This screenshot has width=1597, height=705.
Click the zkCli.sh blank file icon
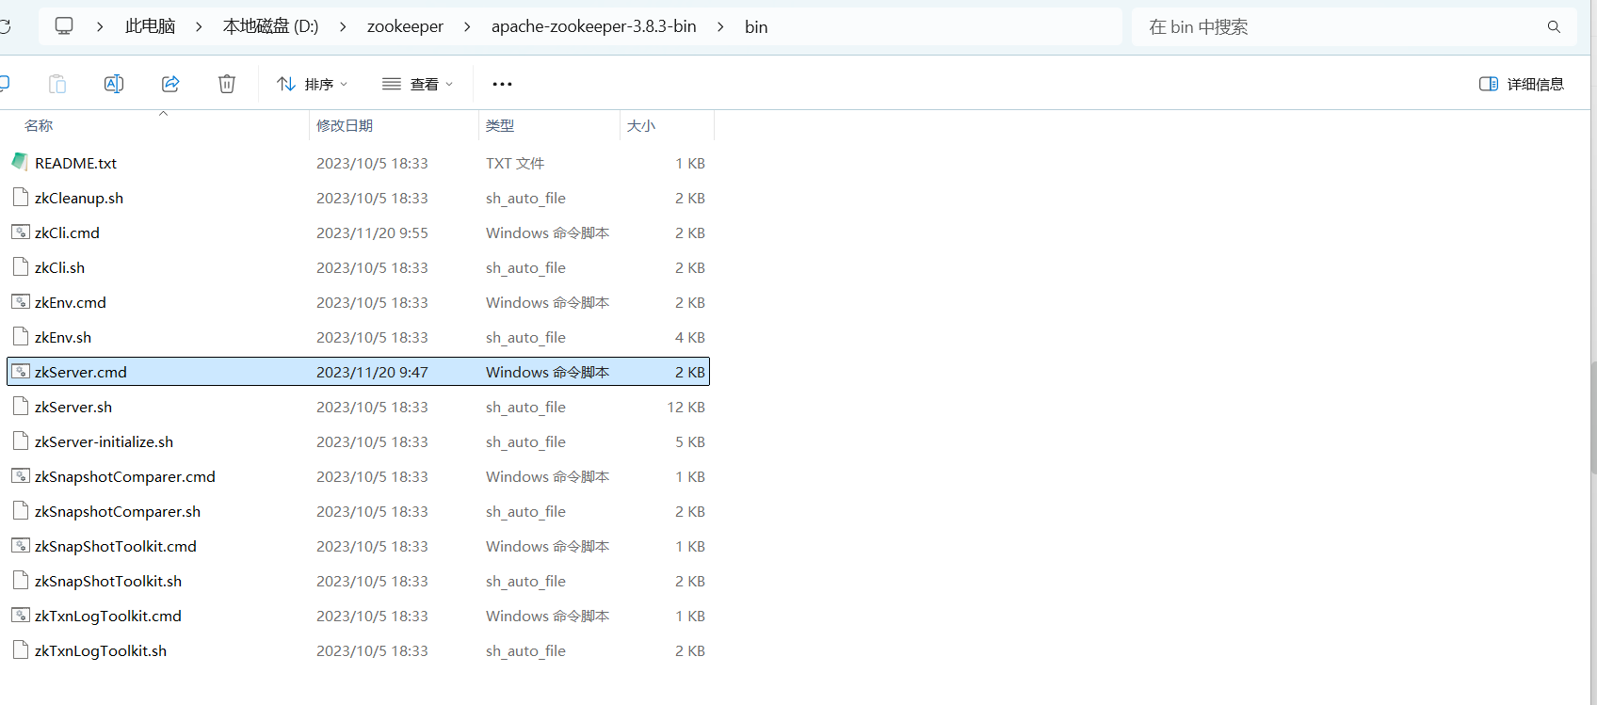[21, 266]
